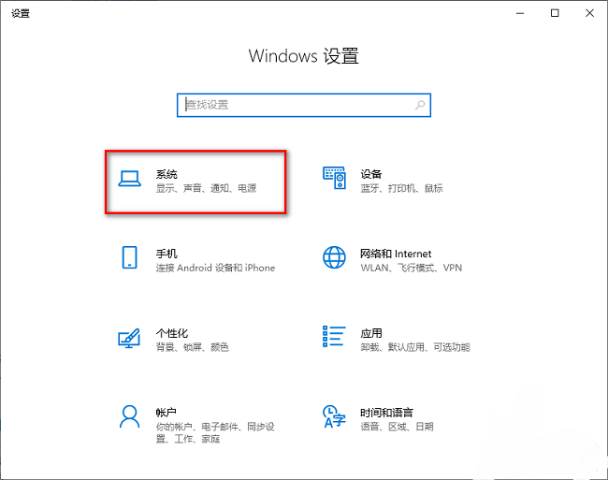The height and width of the screenshot is (480, 608).
Task: Click the 应用 list icon
Action: 334,337
